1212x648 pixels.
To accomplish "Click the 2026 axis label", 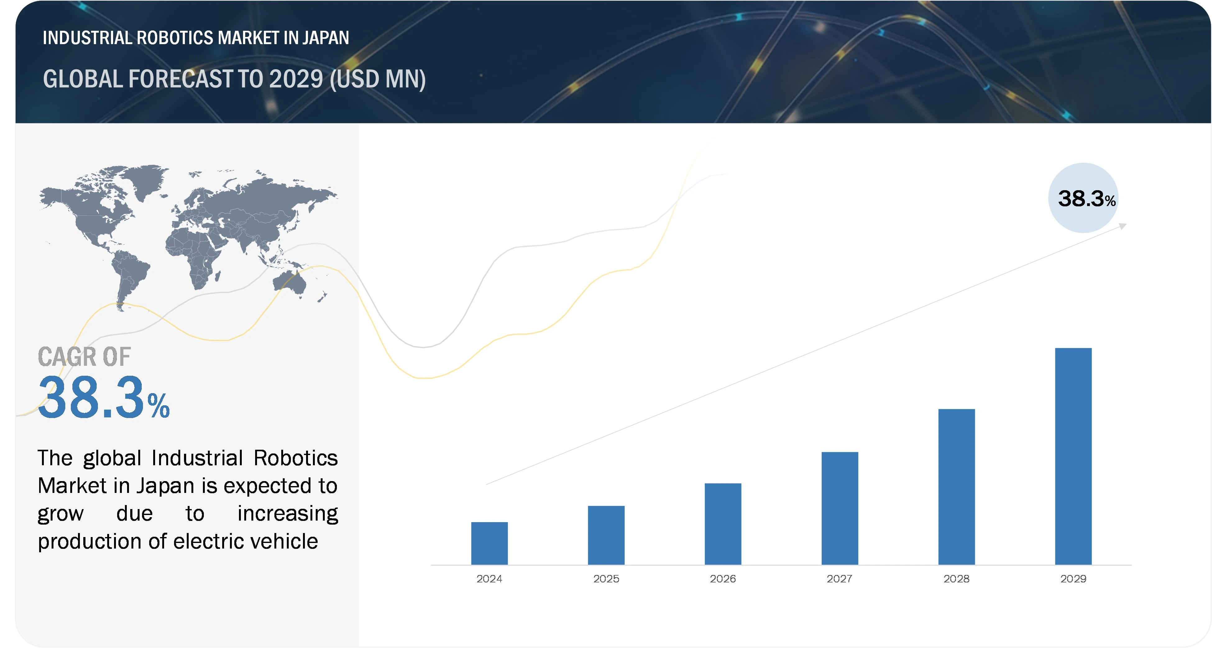I will point(723,579).
